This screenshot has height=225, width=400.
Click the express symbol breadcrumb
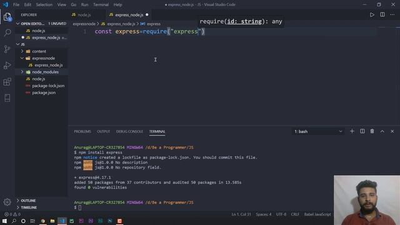[x=153, y=24]
